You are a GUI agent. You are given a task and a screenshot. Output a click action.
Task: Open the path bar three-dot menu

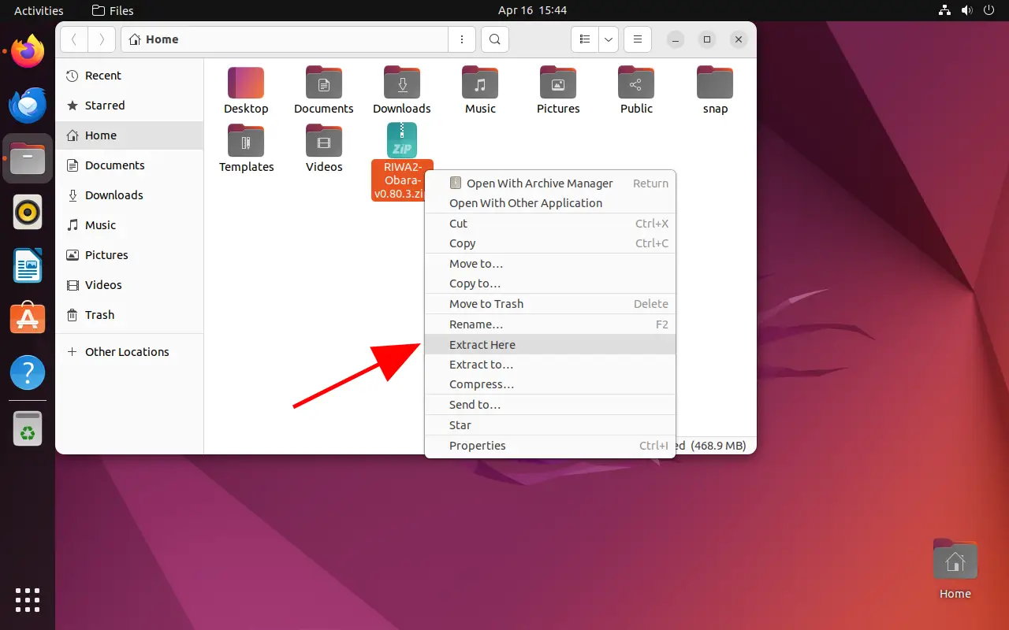(461, 39)
